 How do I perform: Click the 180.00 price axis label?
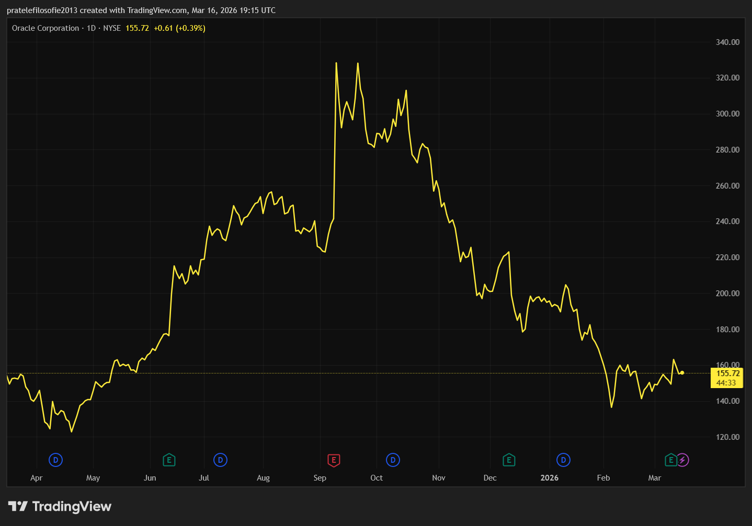click(x=728, y=330)
